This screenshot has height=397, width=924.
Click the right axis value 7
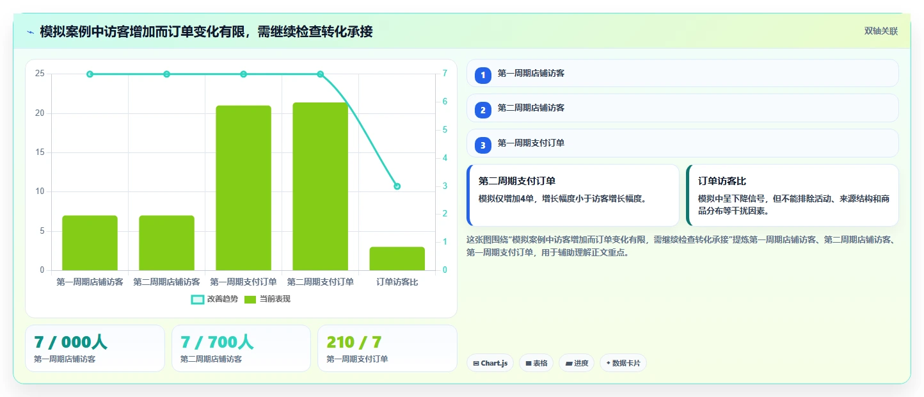click(x=445, y=74)
